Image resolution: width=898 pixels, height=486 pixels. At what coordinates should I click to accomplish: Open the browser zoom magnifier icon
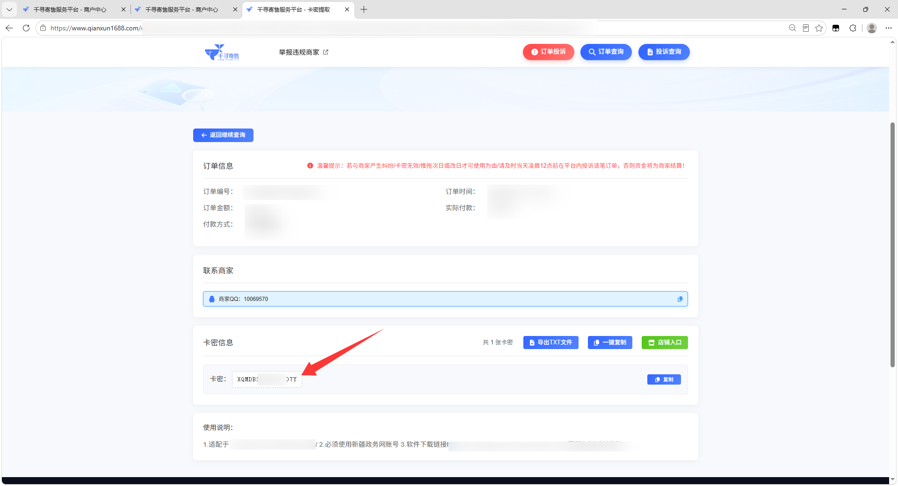[x=792, y=28]
